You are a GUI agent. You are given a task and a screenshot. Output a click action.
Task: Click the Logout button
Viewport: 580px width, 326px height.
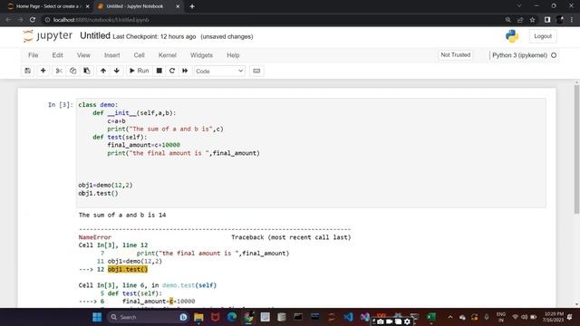point(543,36)
